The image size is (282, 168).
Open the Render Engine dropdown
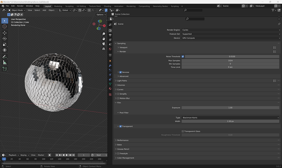point(231,30)
